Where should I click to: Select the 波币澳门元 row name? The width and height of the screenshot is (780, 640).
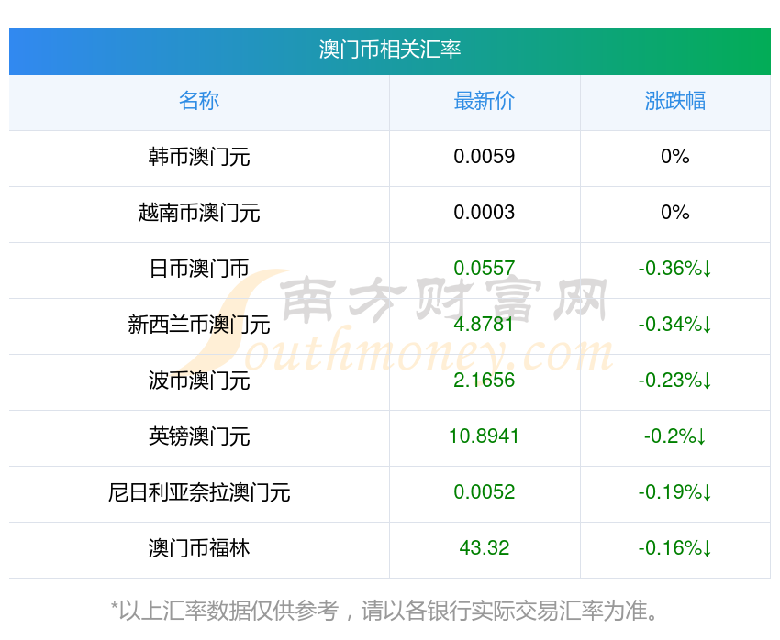(x=199, y=381)
